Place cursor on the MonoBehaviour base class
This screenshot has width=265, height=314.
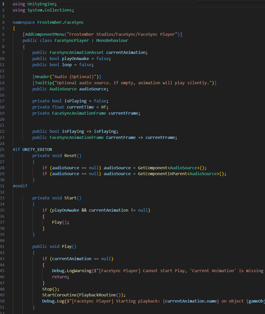click(112, 40)
